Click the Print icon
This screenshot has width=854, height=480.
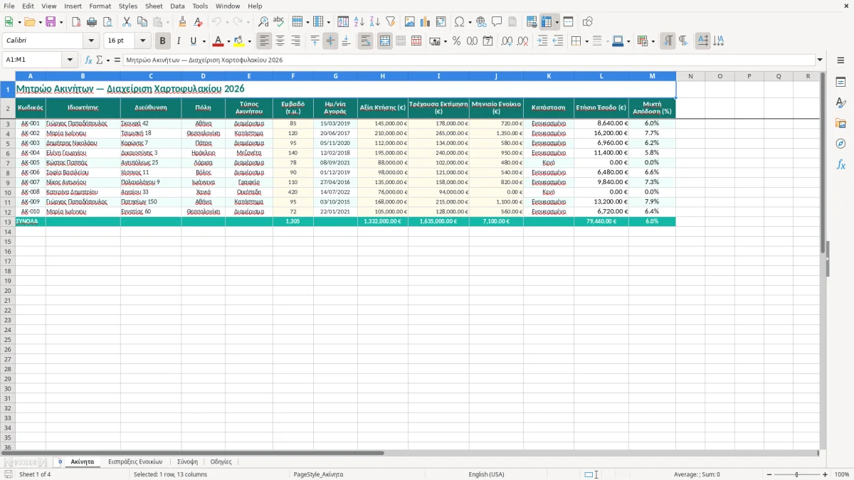tap(92, 22)
